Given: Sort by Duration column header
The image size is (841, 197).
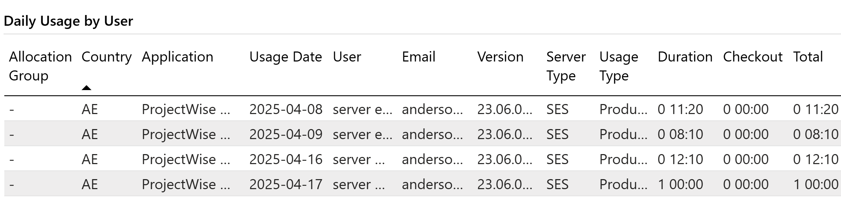Looking at the screenshot, I should pyautogui.click(x=685, y=57).
